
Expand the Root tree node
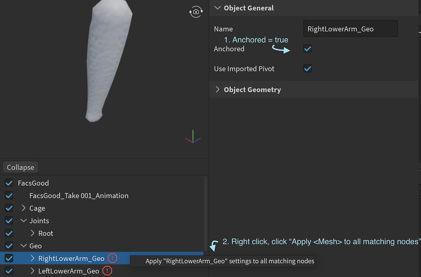pos(33,233)
